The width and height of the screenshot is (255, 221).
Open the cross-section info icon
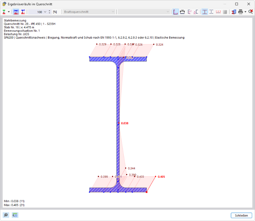234,12
